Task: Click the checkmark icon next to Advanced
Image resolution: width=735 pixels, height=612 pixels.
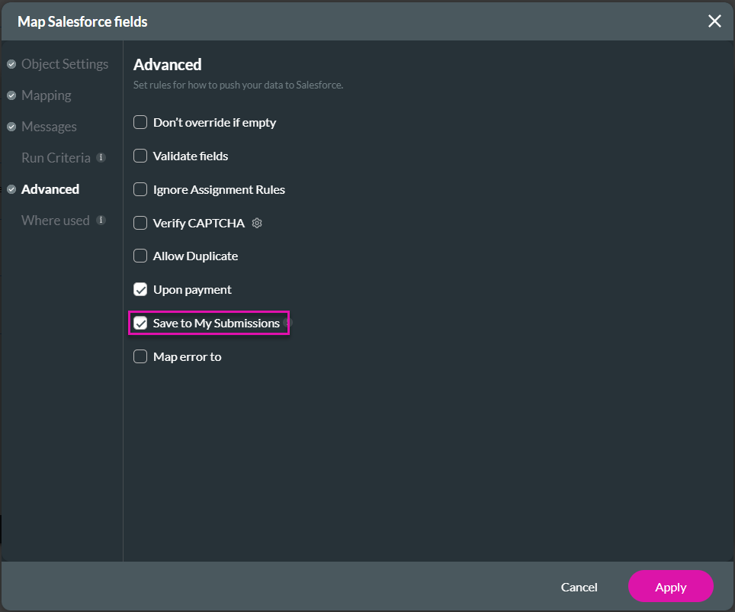Action: coord(11,189)
